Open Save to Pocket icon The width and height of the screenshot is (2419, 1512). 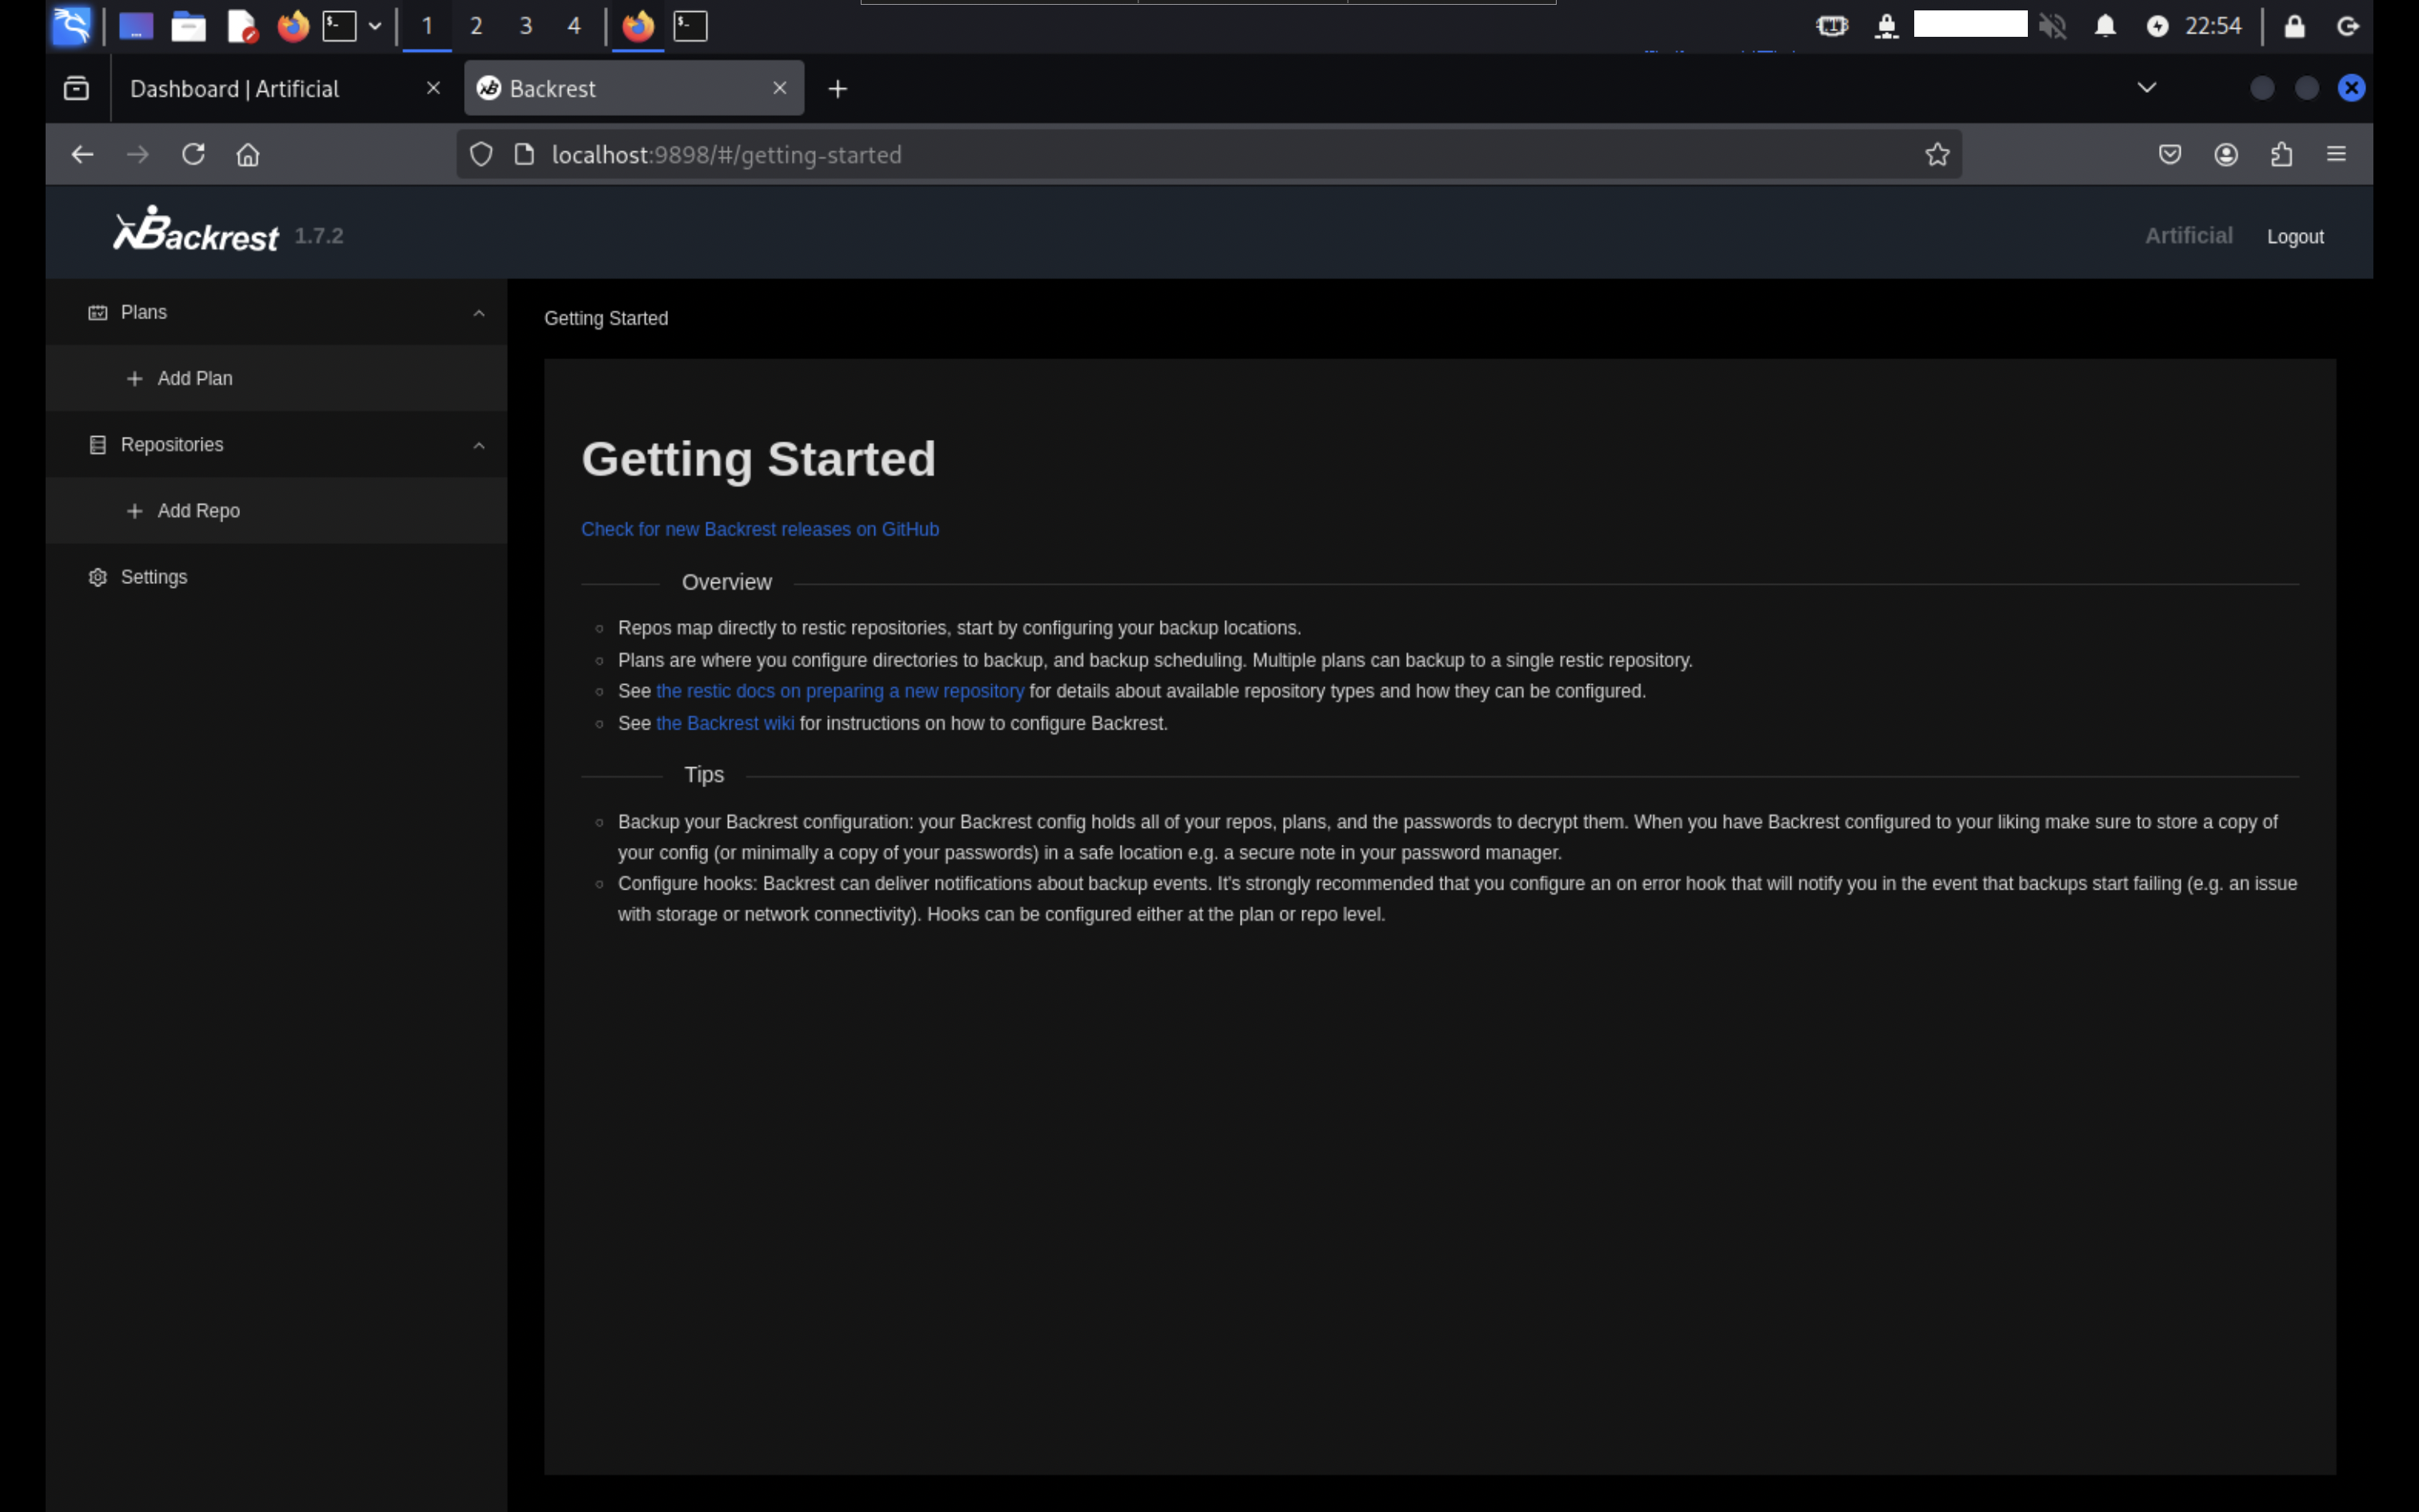click(2170, 154)
